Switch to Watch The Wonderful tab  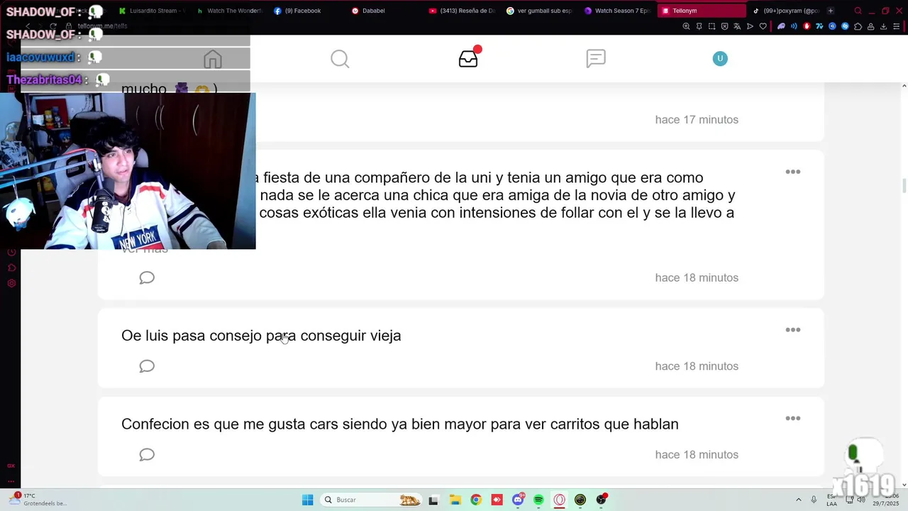[x=230, y=11]
